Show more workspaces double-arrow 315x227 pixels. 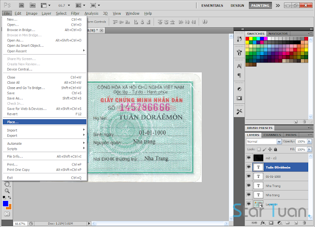click(x=278, y=5)
